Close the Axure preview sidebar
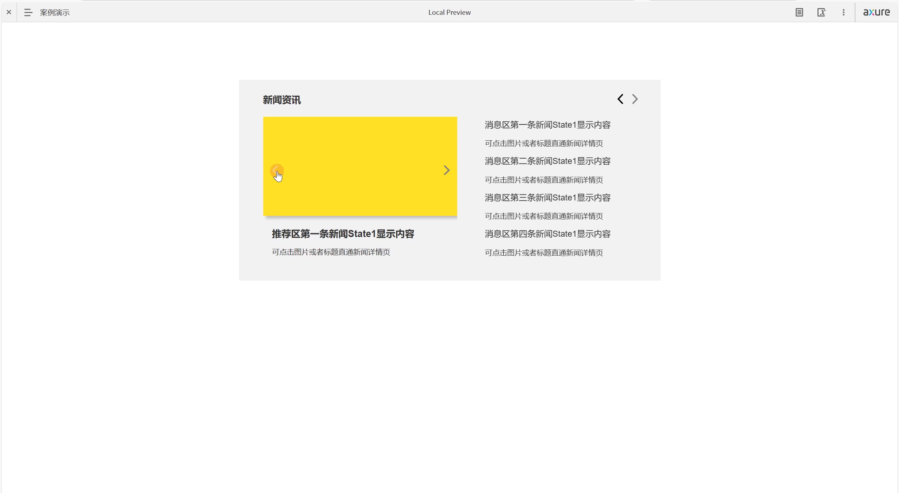The width and height of the screenshot is (899, 493). tap(9, 12)
